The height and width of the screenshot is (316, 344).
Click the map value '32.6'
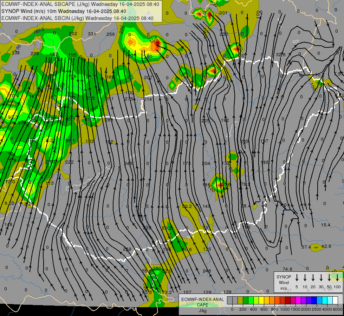click(x=281, y=55)
